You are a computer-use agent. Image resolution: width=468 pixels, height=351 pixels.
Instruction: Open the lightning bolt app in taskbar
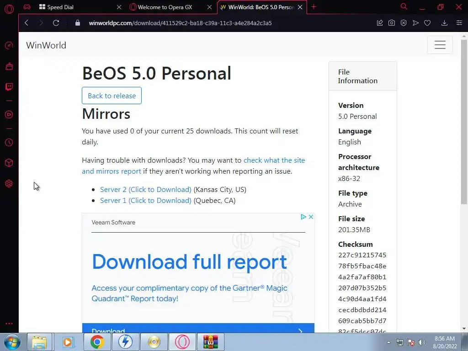pos(126,342)
